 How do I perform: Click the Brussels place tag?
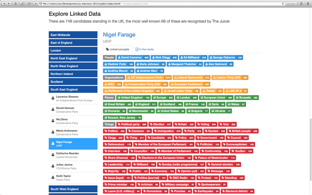(246, 97)
